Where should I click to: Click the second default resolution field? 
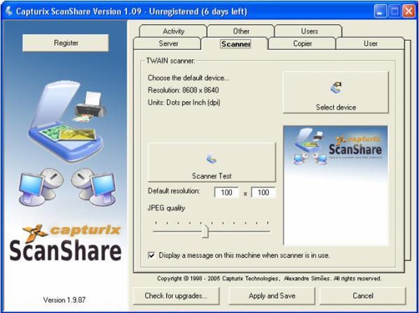click(x=263, y=193)
